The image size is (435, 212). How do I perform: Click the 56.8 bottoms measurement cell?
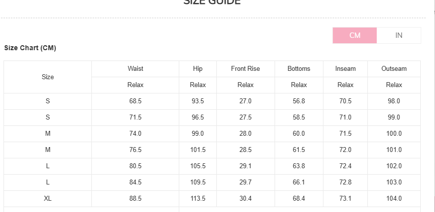[299, 101]
